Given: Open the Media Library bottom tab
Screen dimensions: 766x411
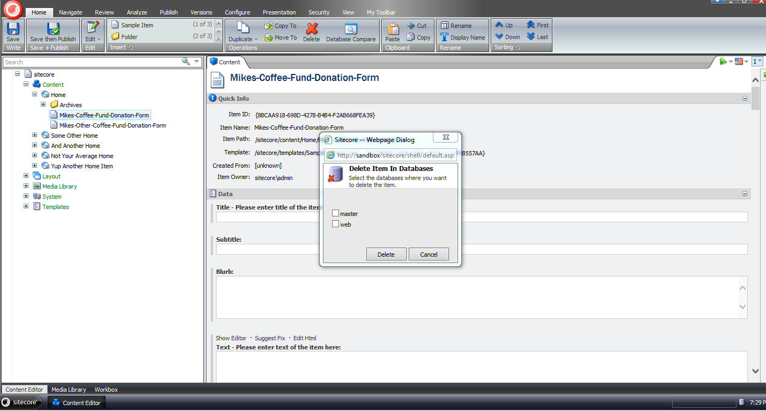Looking at the screenshot, I should 69,390.
